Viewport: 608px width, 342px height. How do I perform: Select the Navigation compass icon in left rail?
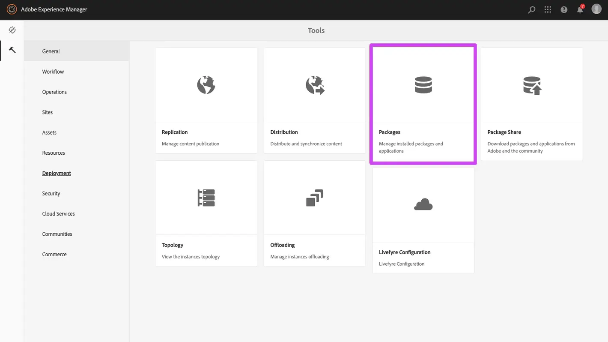(x=12, y=30)
